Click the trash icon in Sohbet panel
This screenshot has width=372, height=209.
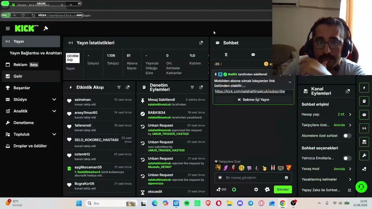[226, 55]
